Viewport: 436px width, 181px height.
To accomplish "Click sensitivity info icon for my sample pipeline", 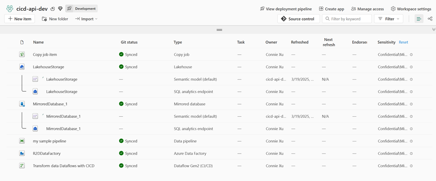I will [411, 141].
